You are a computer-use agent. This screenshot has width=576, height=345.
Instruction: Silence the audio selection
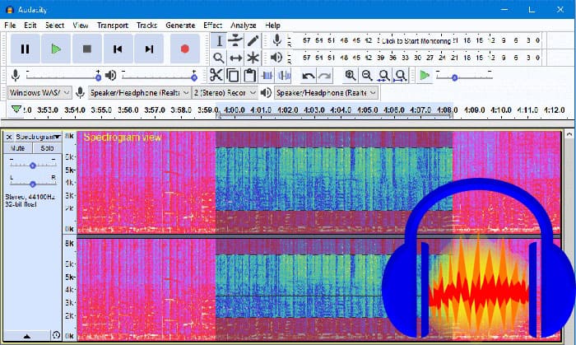(x=284, y=75)
